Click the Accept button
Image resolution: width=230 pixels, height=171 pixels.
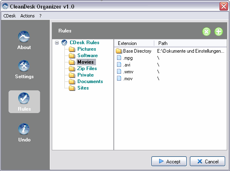click(169, 161)
